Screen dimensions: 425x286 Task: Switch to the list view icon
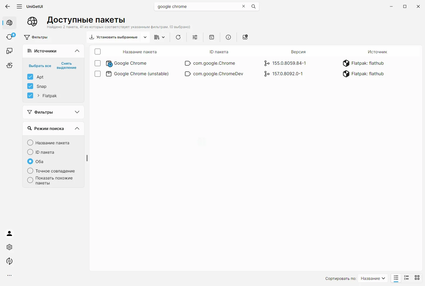click(x=396, y=278)
